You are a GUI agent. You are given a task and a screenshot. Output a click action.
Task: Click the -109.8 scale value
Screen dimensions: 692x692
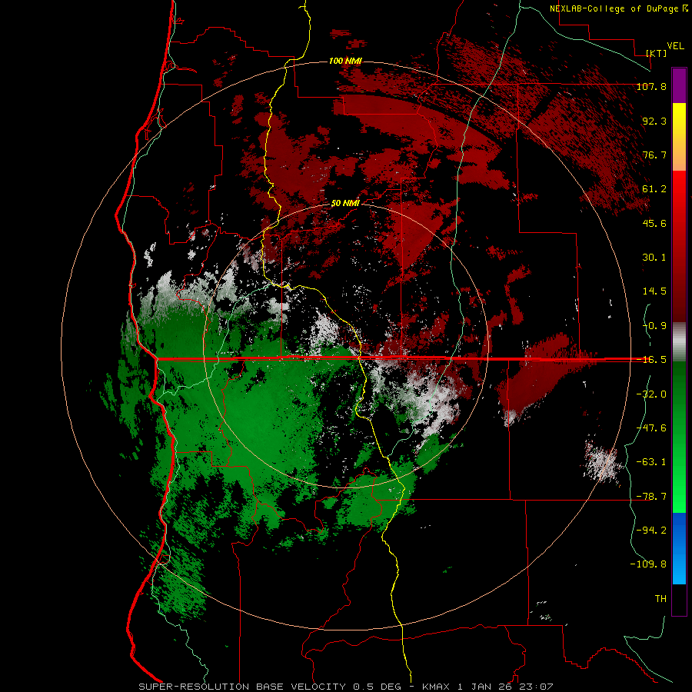[648, 564]
